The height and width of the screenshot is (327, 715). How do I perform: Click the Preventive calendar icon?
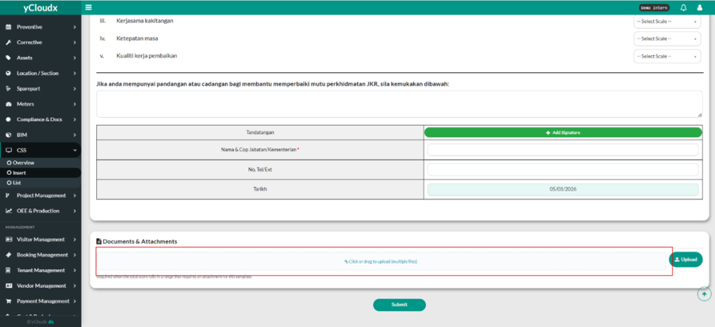[8, 27]
